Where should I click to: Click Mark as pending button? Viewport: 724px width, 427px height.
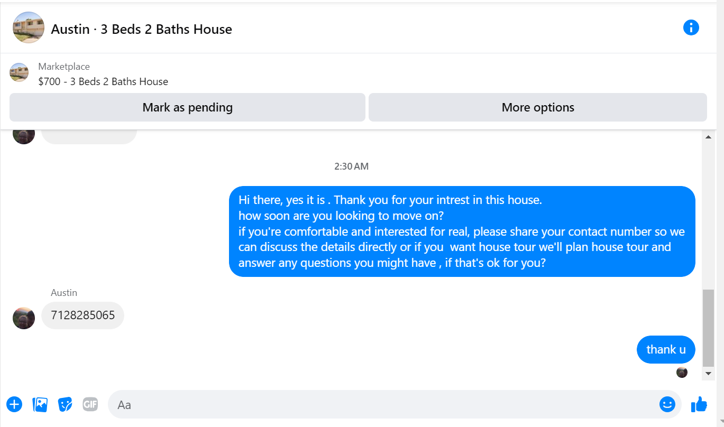pos(187,107)
